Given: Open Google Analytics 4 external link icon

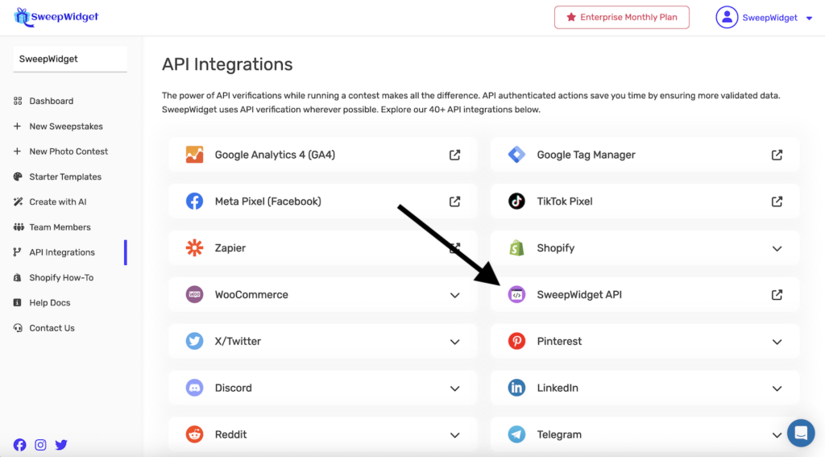Looking at the screenshot, I should coord(455,155).
